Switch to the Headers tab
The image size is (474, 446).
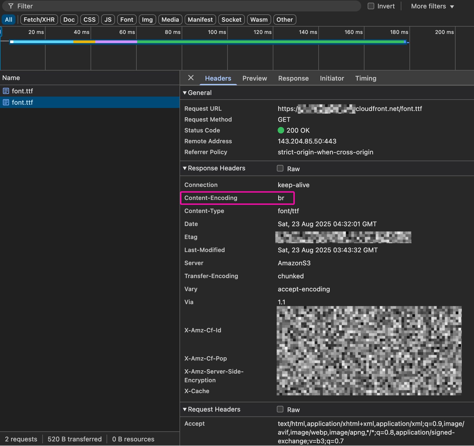pyautogui.click(x=218, y=78)
